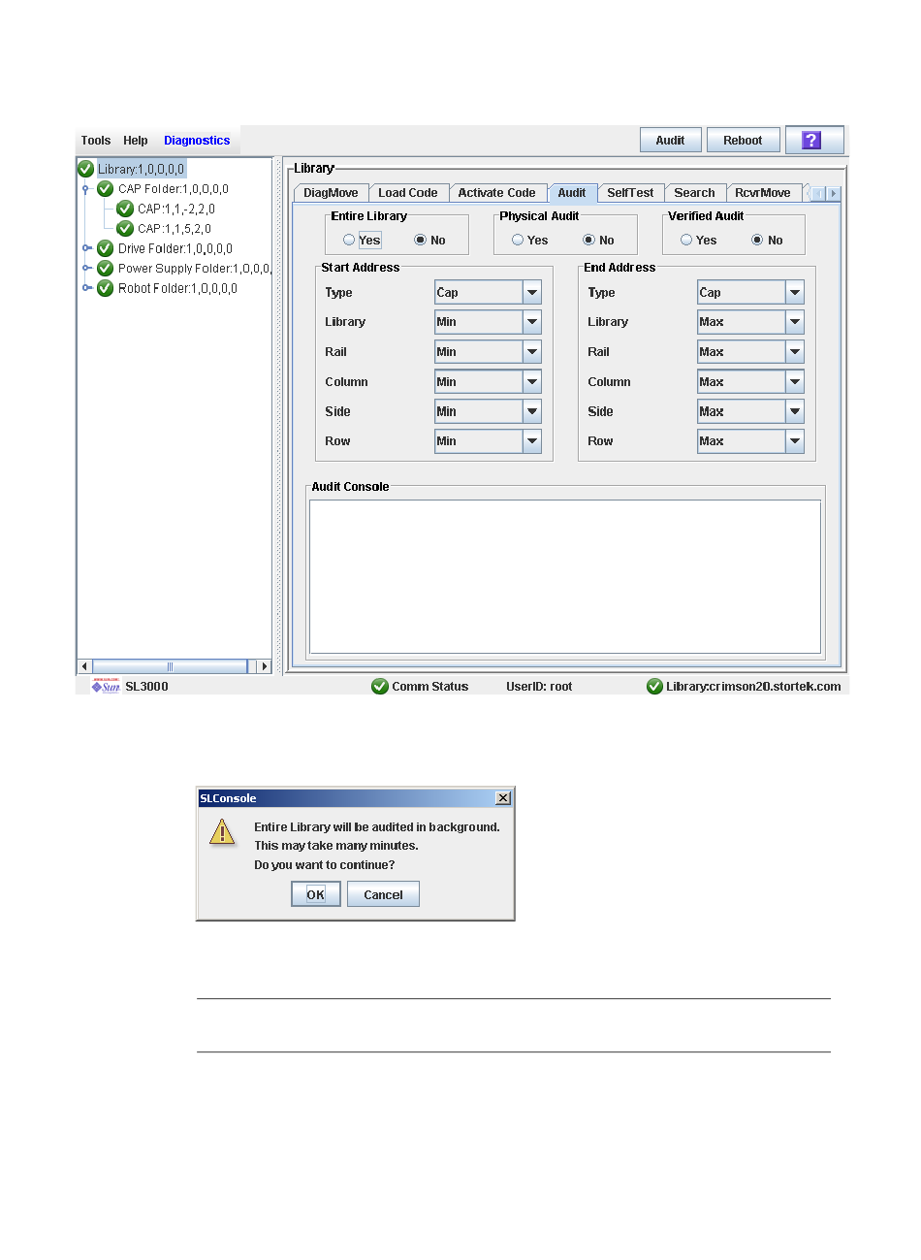Click the CAP Folder green check icon
The height and width of the screenshot is (1260, 921).
pos(106,189)
